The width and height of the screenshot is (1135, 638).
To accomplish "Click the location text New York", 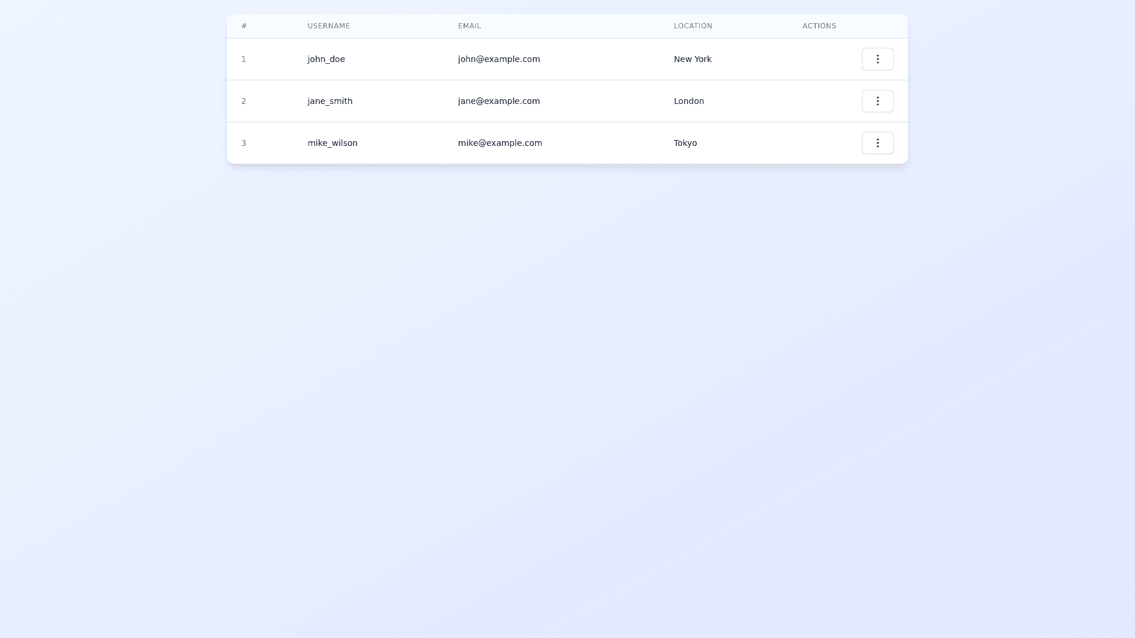I will 692,59.
